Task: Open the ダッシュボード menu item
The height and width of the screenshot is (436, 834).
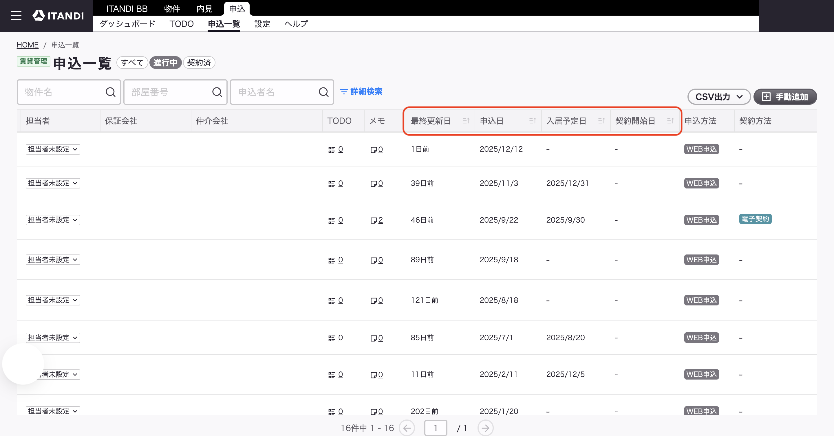Action: pyautogui.click(x=127, y=24)
